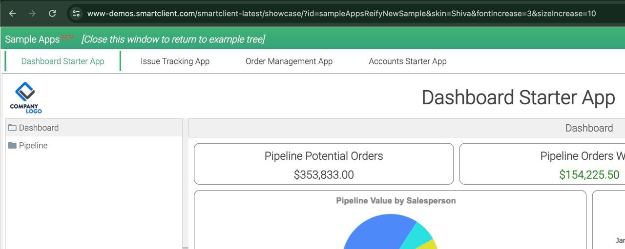
Task: Click the browser back arrow
Action: point(13,13)
